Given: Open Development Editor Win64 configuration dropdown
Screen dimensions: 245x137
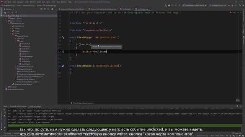Looking at the screenshot, I should click(x=194, y=5).
